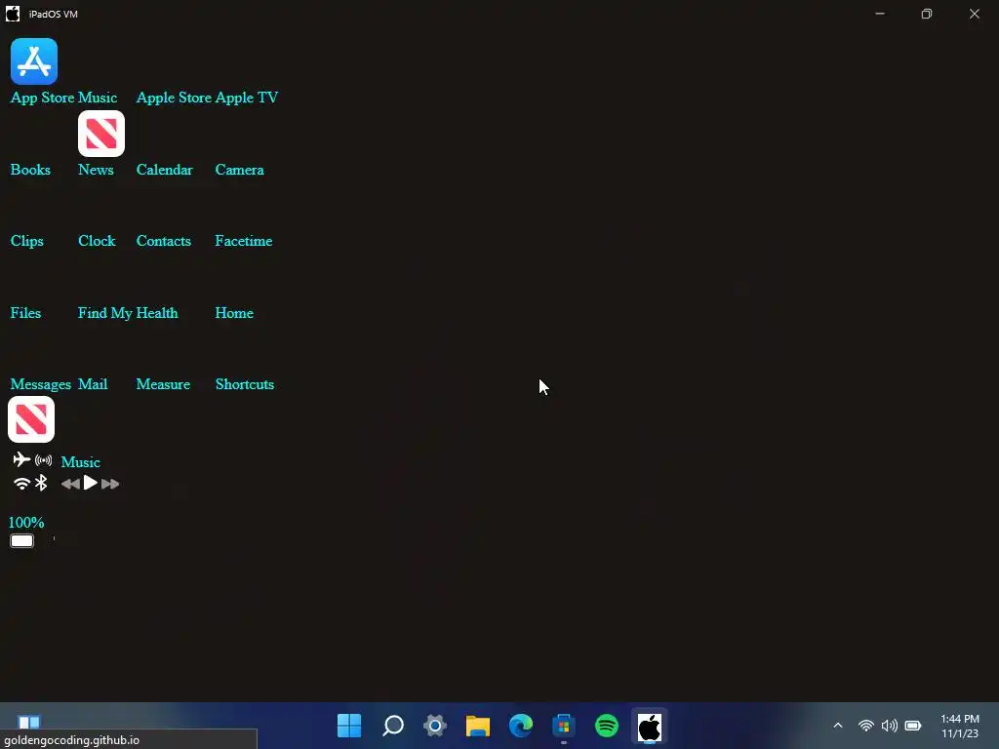The height and width of the screenshot is (749, 999).
Task: Open the News text link
Action: point(96,170)
